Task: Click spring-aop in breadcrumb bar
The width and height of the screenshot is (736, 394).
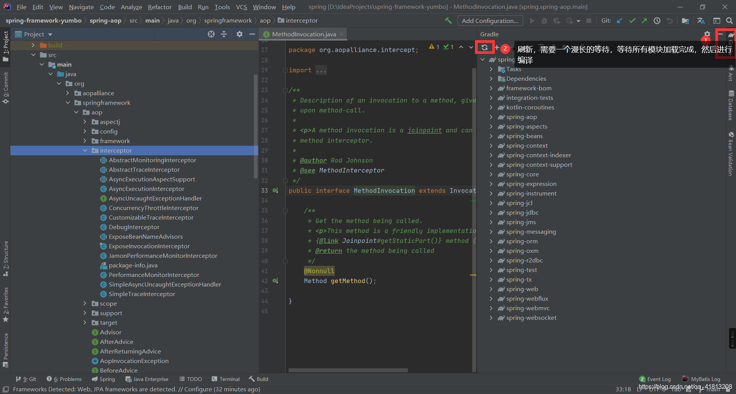Action: click(x=105, y=21)
